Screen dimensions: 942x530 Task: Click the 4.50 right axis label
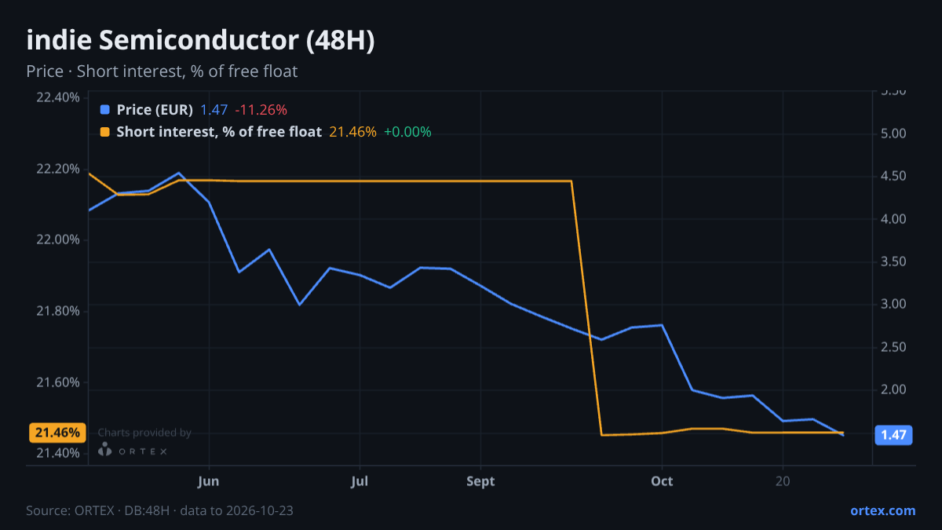pos(894,176)
